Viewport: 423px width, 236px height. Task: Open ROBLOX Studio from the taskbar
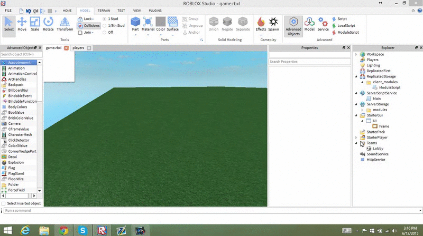tap(102, 230)
